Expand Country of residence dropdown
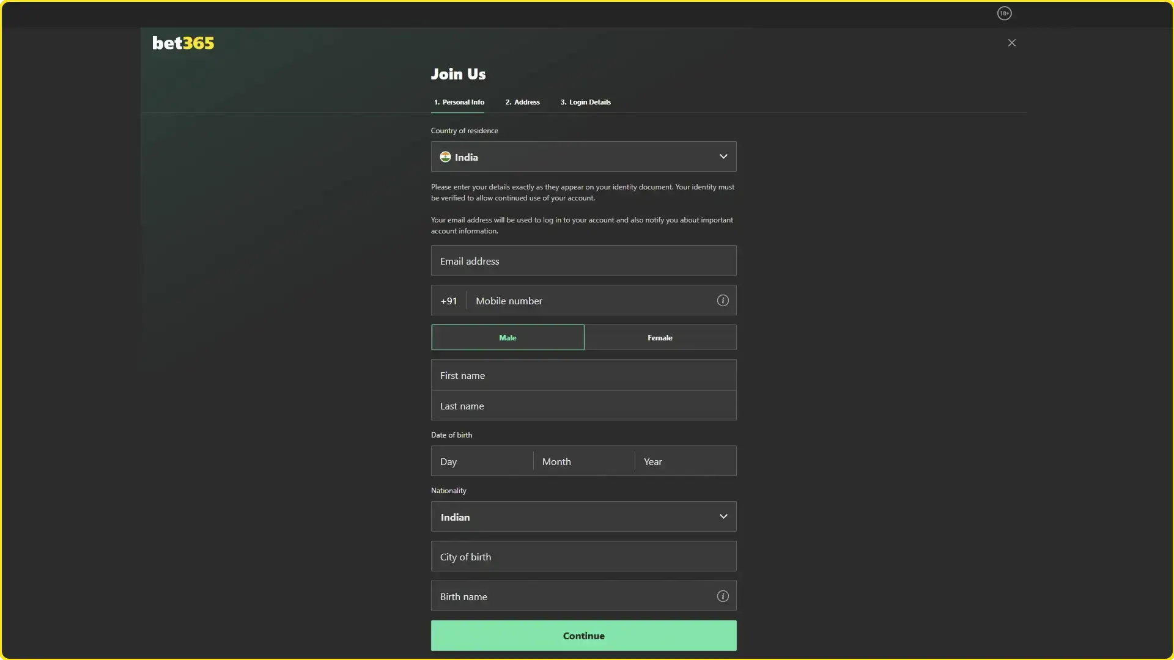 pos(583,156)
